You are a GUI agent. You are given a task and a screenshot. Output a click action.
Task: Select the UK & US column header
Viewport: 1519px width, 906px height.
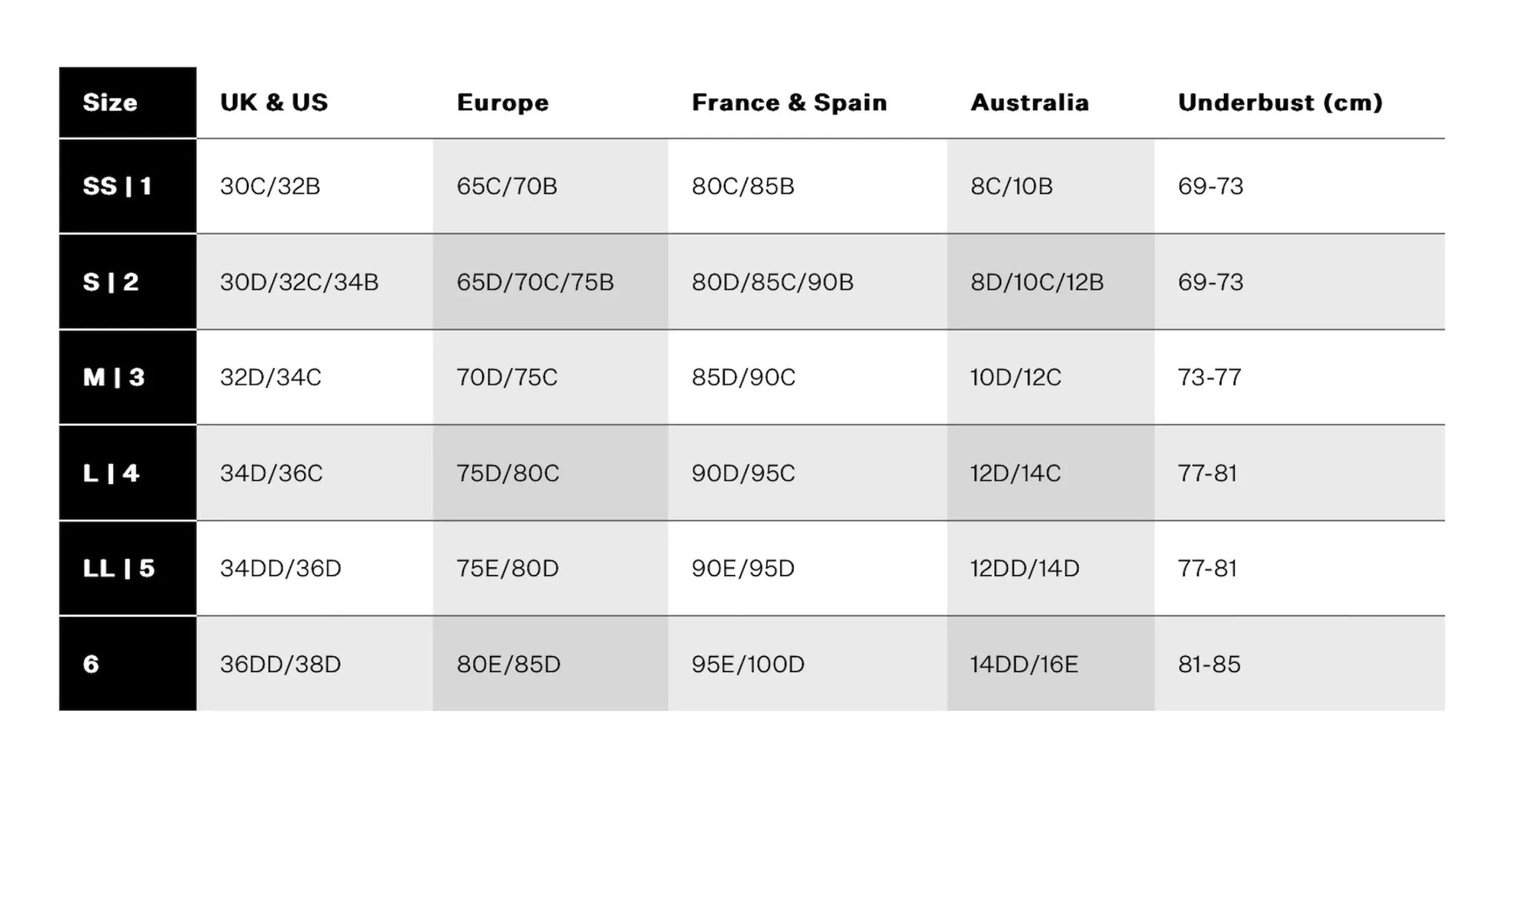click(274, 102)
